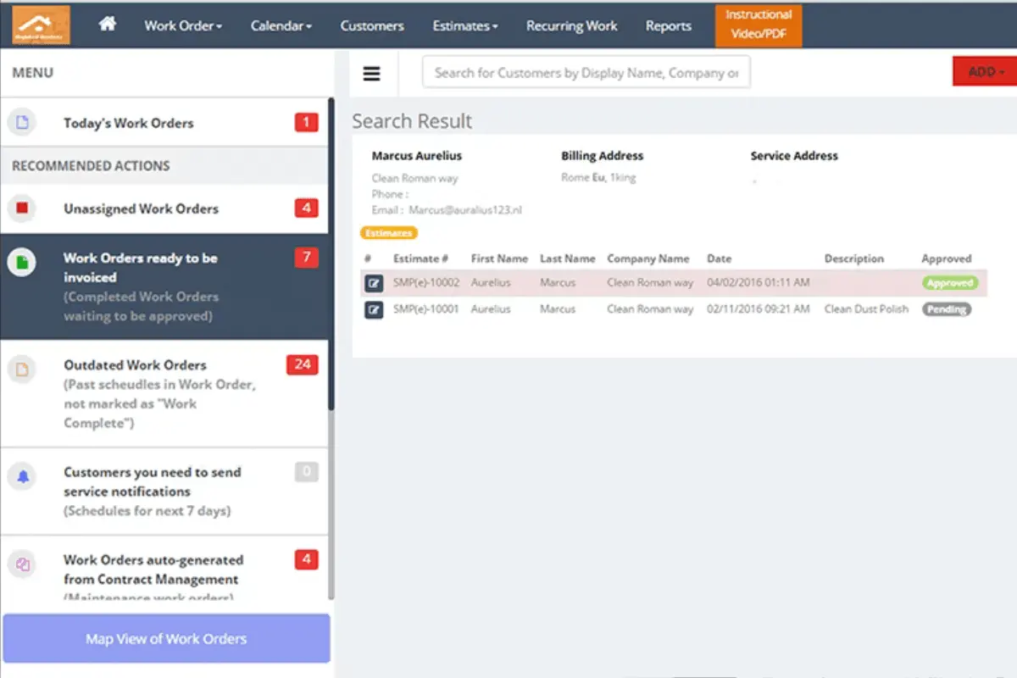Click the orange Estimates tag
Viewport: 1017px width, 678px height.
(389, 232)
